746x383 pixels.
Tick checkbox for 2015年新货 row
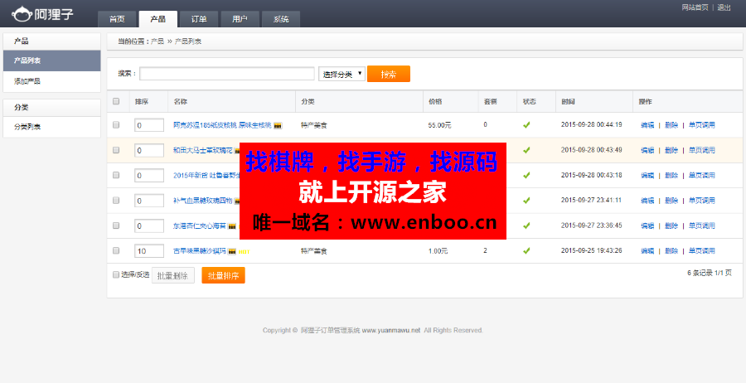[116, 175]
